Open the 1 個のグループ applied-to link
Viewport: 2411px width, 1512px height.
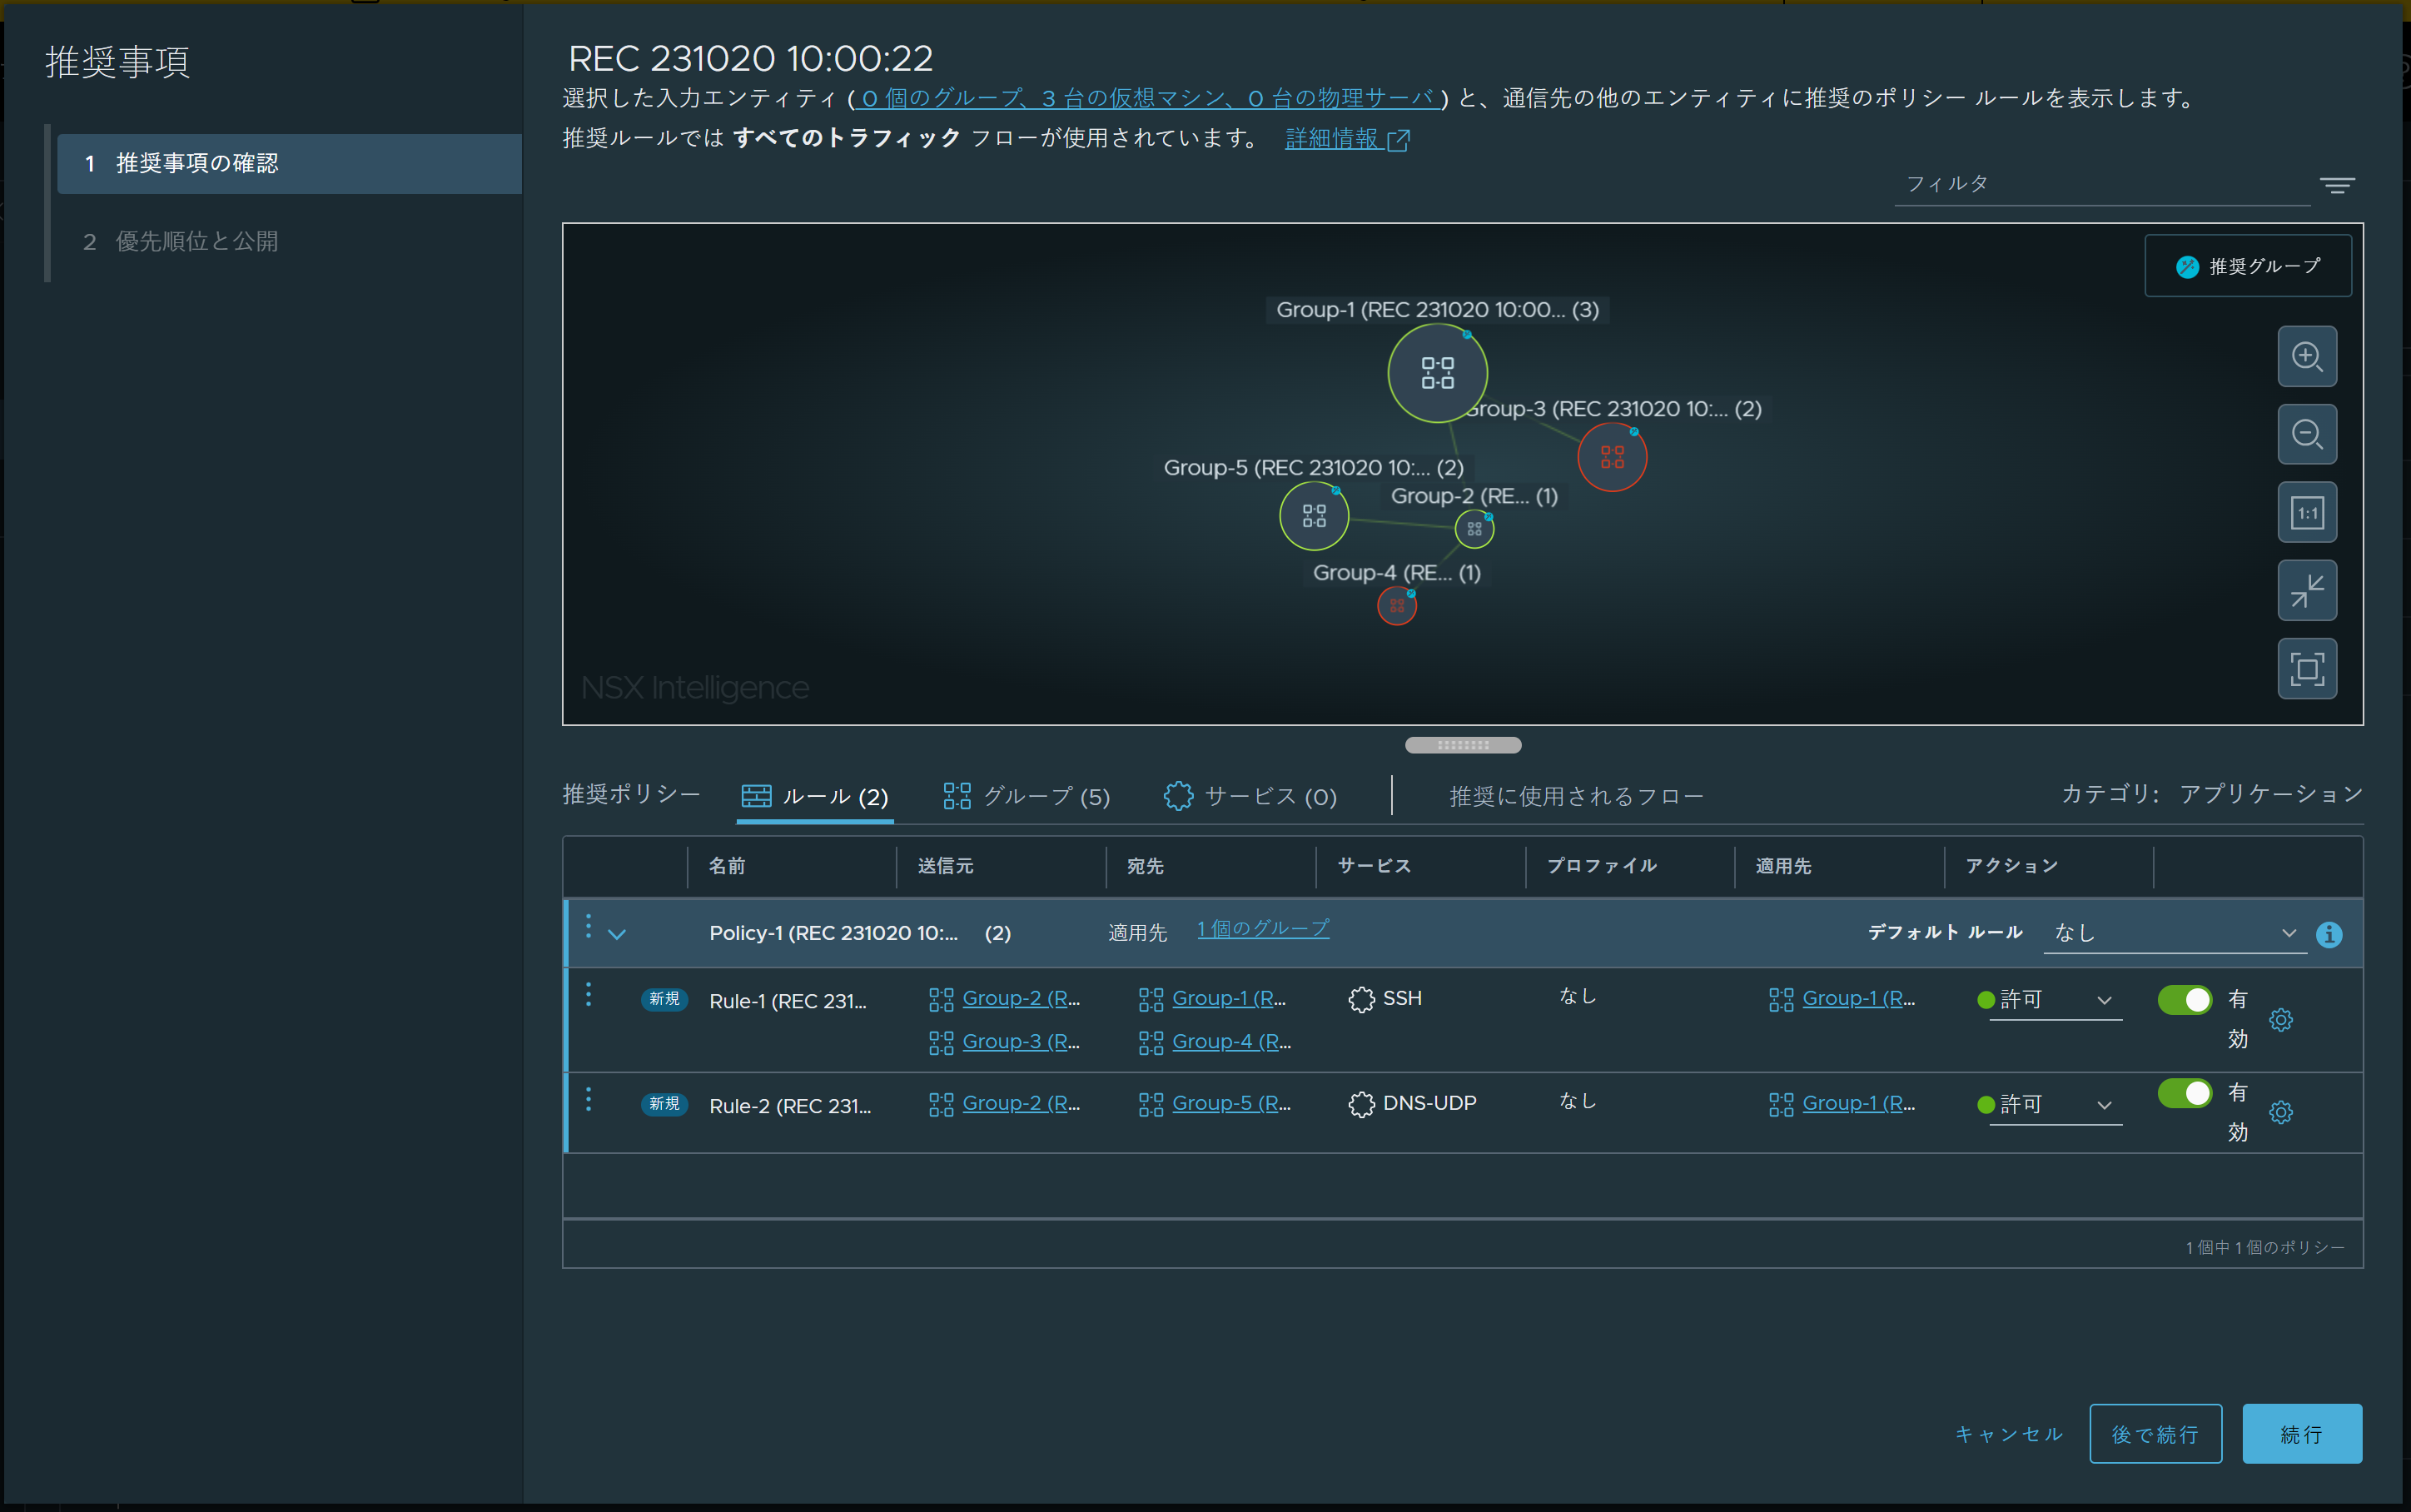pyautogui.click(x=1264, y=929)
